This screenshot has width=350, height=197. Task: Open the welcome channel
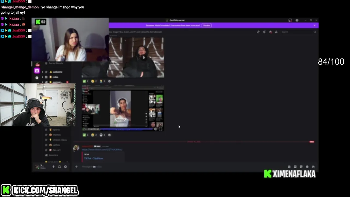point(56,72)
